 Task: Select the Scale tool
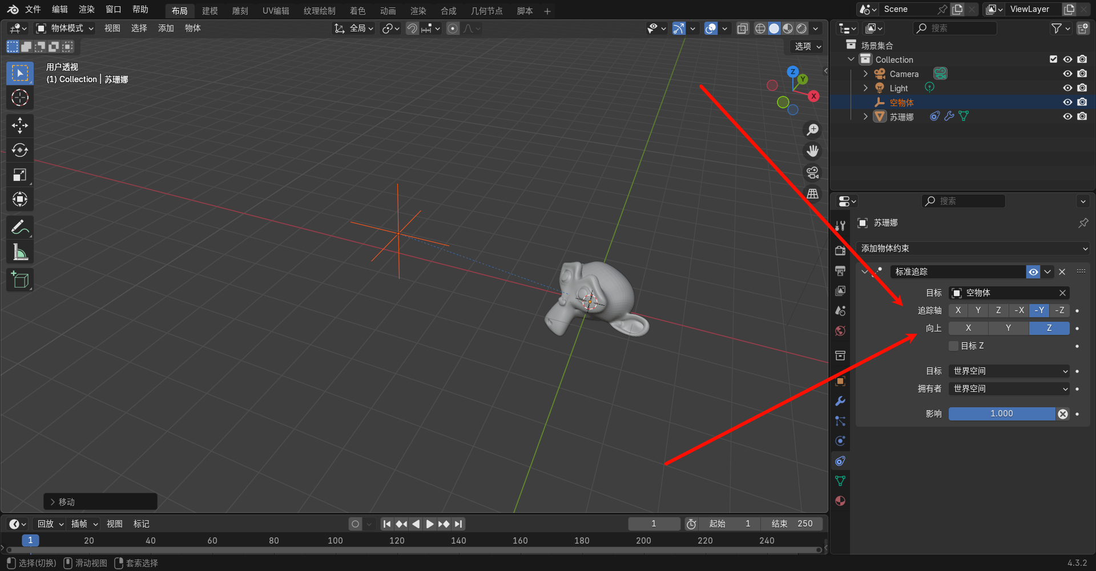20,175
